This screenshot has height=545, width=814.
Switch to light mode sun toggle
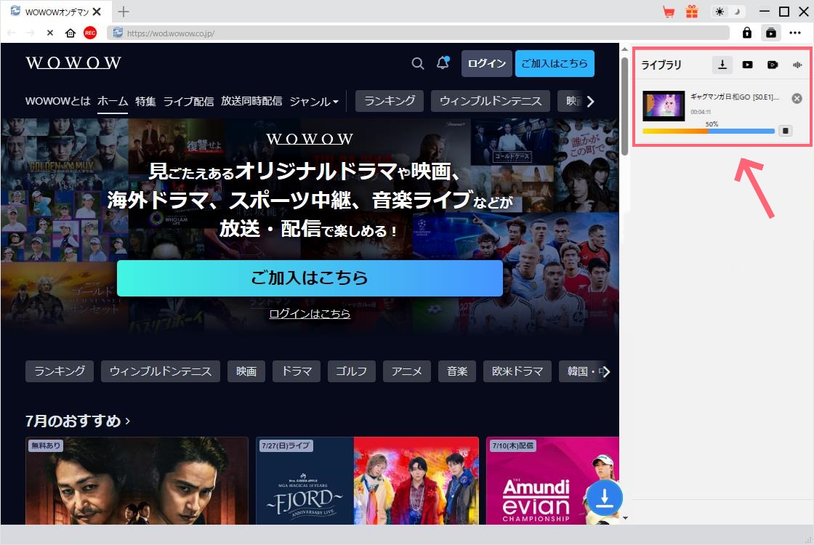[x=720, y=12]
